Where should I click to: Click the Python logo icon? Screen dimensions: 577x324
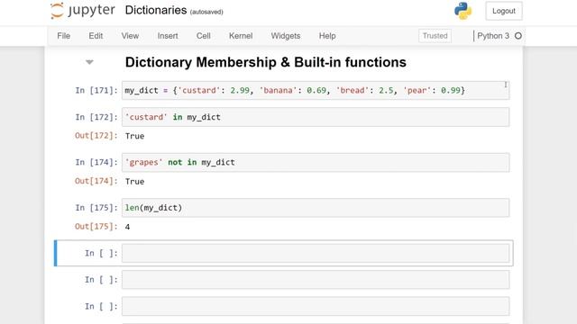coord(463,11)
